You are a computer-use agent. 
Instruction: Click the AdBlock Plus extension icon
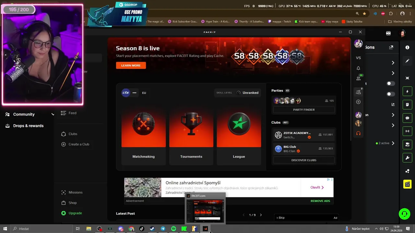point(383,14)
